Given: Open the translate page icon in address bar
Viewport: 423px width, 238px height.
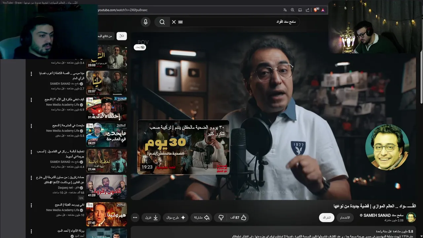Looking at the screenshot, I should pos(285,10).
